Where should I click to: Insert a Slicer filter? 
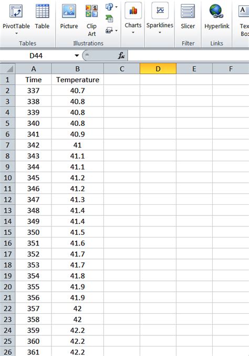pyautogui.click(x=188, y=16)
